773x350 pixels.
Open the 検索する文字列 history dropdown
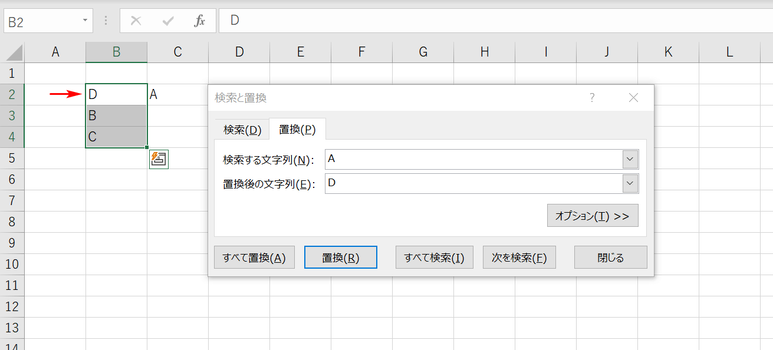click(630, 159)
